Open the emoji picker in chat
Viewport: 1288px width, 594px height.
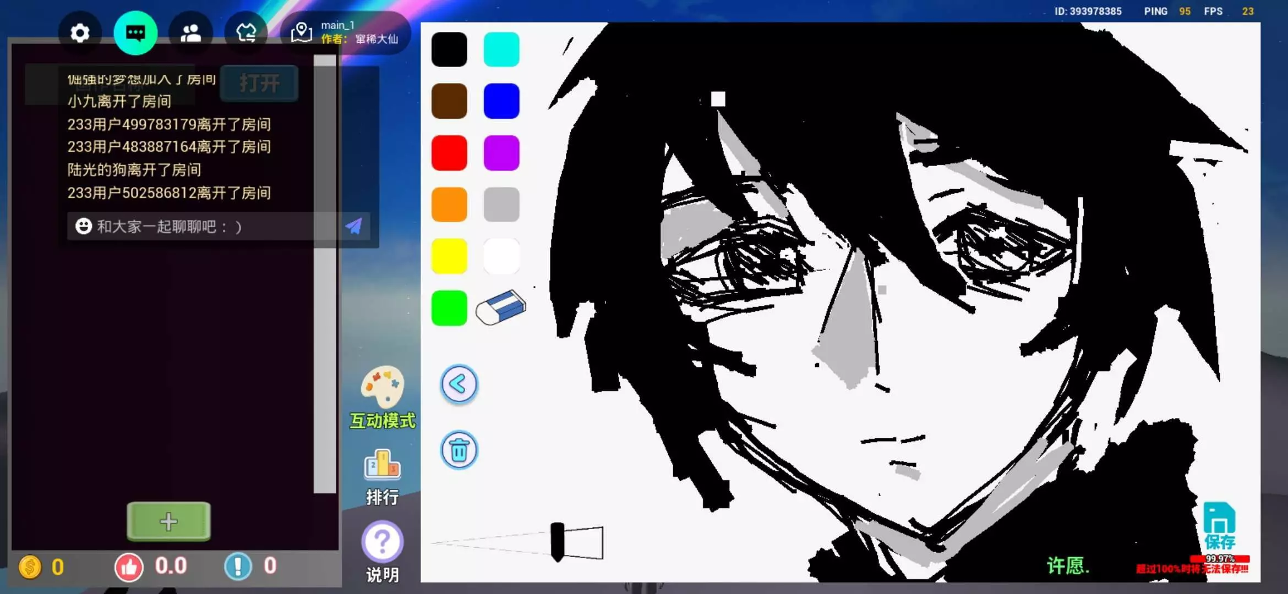84,226
